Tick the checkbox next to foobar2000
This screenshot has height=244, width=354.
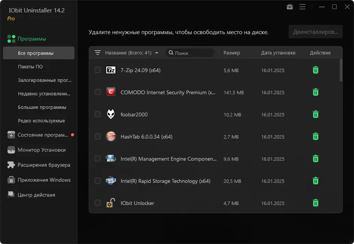point(98,114)
